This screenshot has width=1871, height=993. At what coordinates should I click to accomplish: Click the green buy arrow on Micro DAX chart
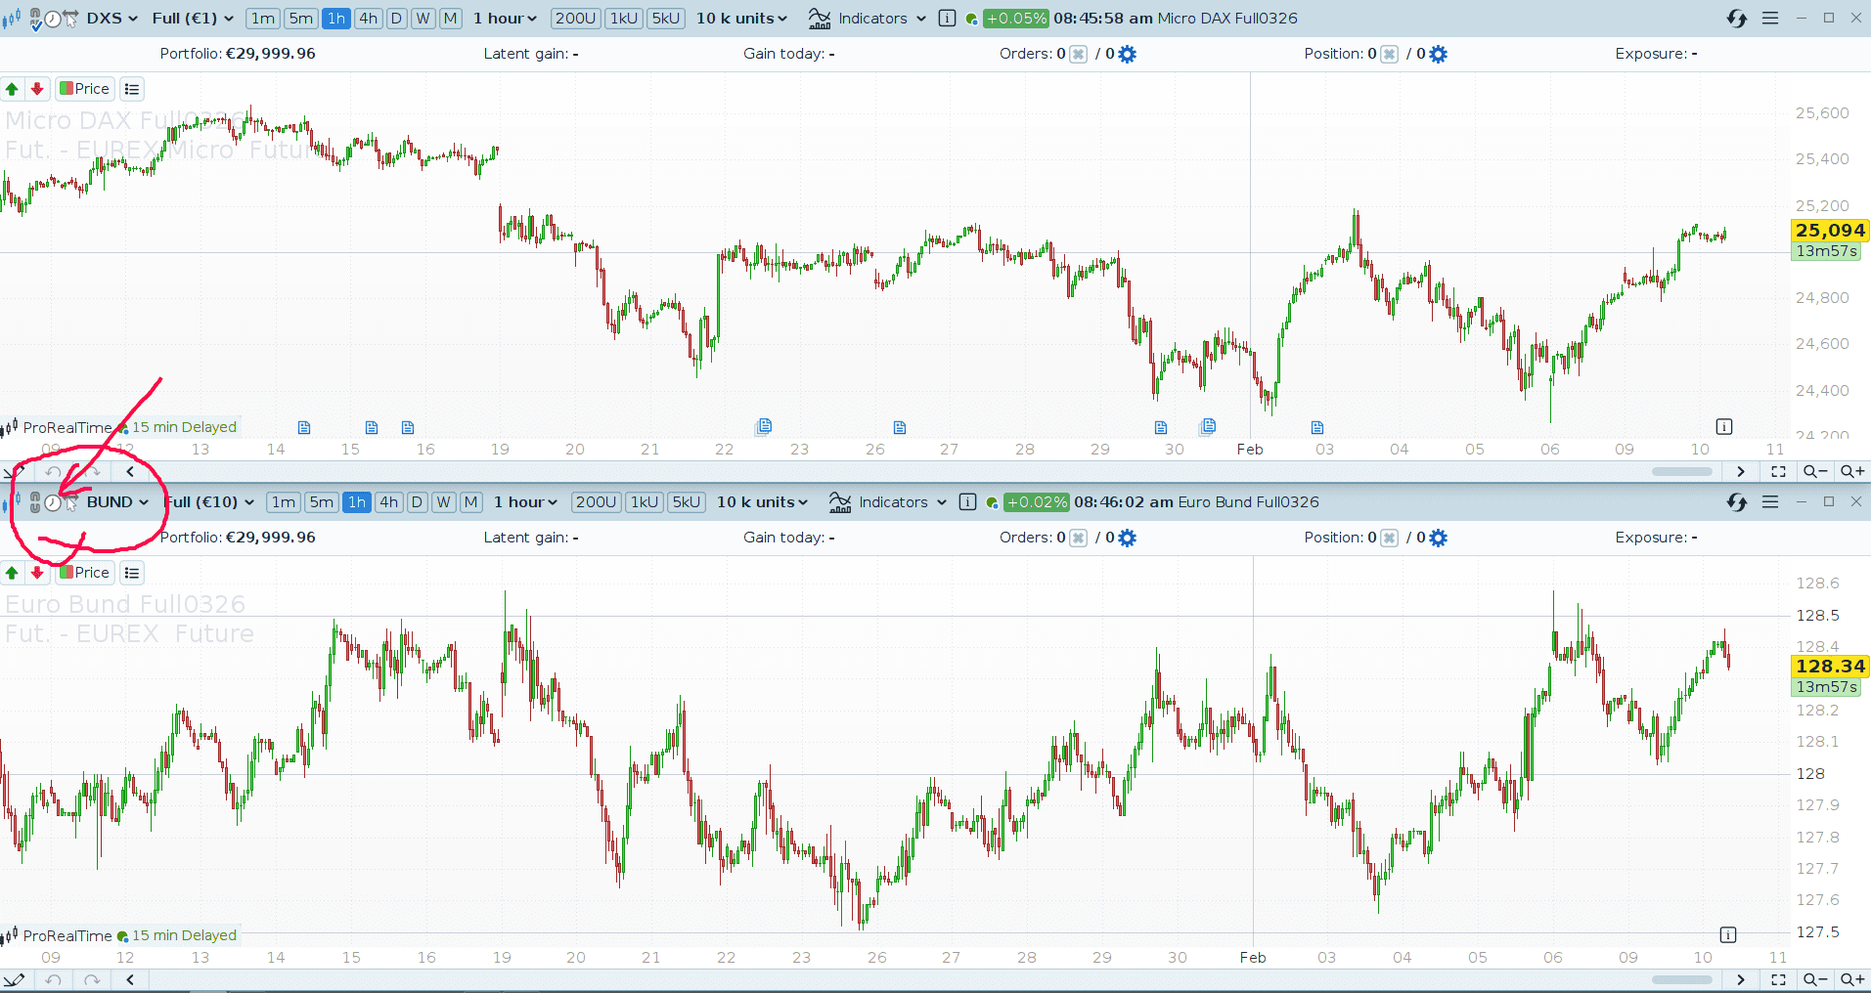[x=13, y=89]
